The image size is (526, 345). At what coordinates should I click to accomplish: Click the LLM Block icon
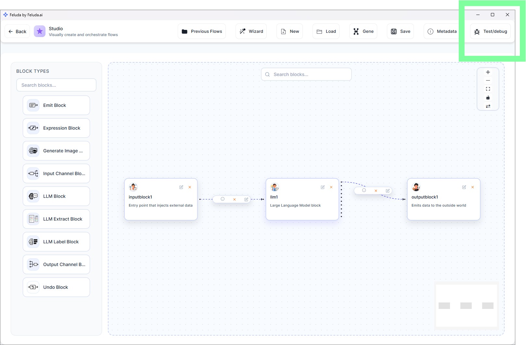[33, 196]
